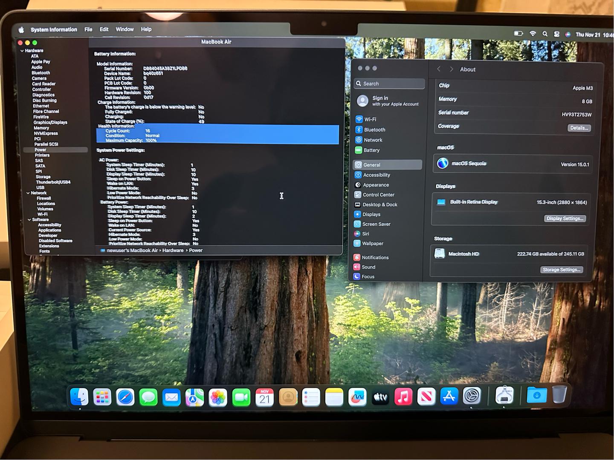This screenshot has width=614, height=460.
Task: Collapse the Hardware section in sidebar
Action: (x=22, y=51)
